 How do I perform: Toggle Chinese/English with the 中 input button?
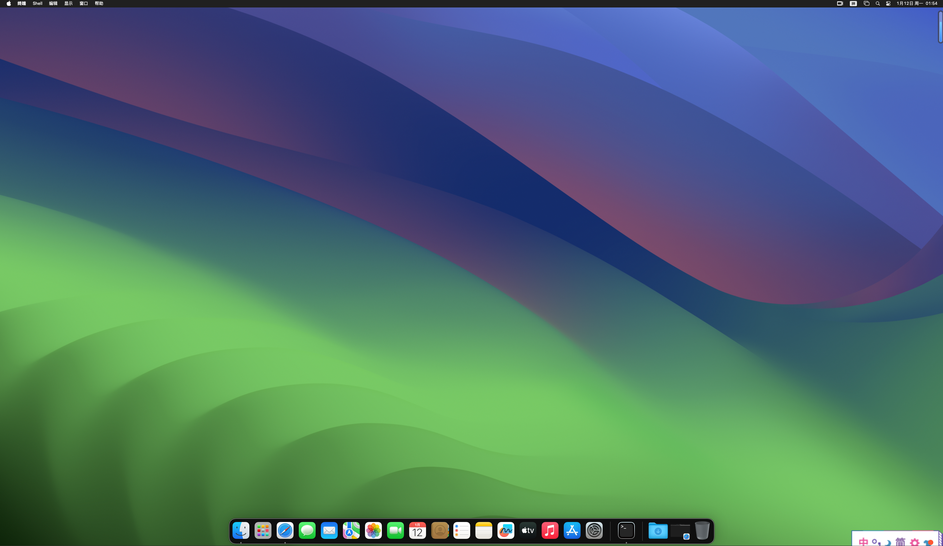point(864,541)
